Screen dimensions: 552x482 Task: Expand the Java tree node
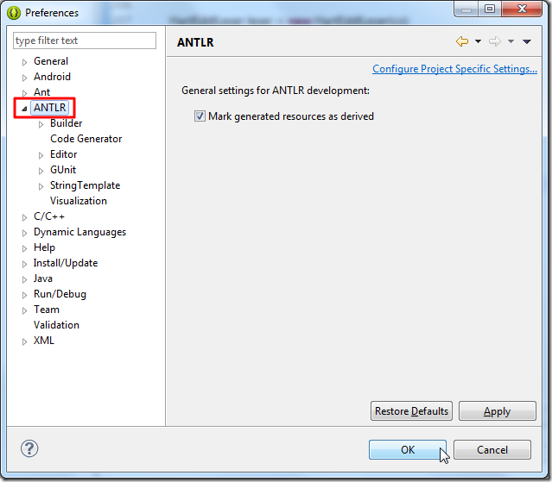tap(24, 279)
